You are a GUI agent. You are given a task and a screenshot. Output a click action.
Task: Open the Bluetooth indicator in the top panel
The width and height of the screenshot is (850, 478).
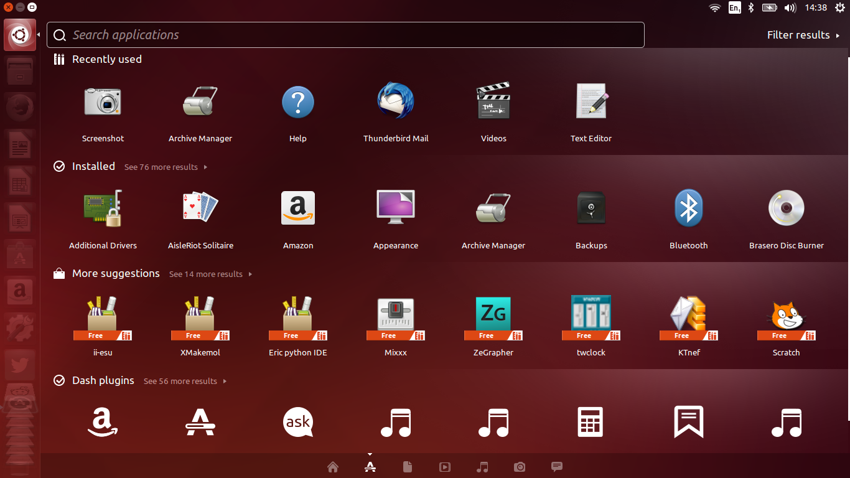click(x=751, y=7)
